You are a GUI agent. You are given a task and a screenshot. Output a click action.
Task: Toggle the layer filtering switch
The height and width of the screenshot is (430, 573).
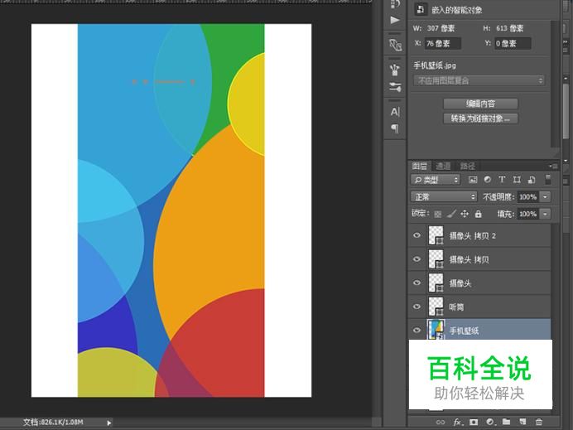coord(548,180)
